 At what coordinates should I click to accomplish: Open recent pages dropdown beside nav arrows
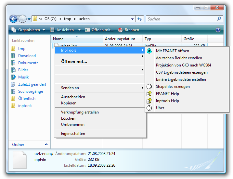(29, 19)
